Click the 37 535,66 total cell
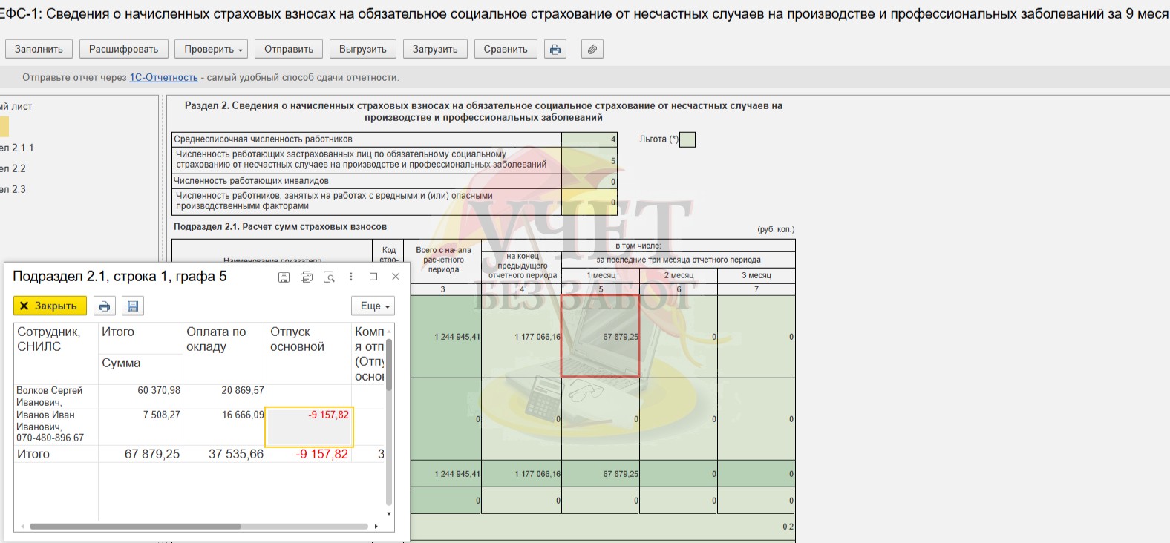 [x=224, y=454]
